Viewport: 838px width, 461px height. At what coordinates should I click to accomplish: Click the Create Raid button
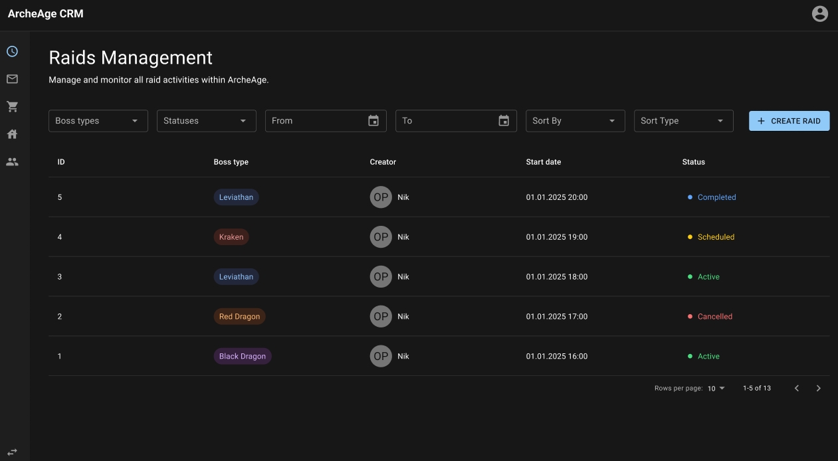click(789, 121)
